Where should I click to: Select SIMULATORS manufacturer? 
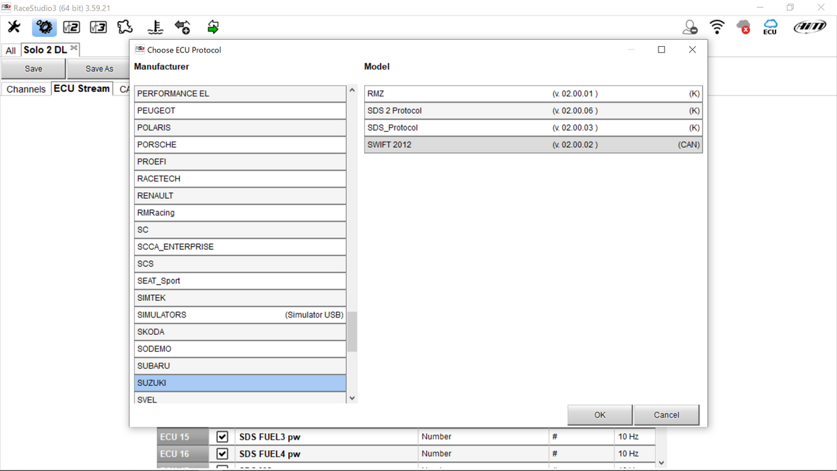pos(240,315)
